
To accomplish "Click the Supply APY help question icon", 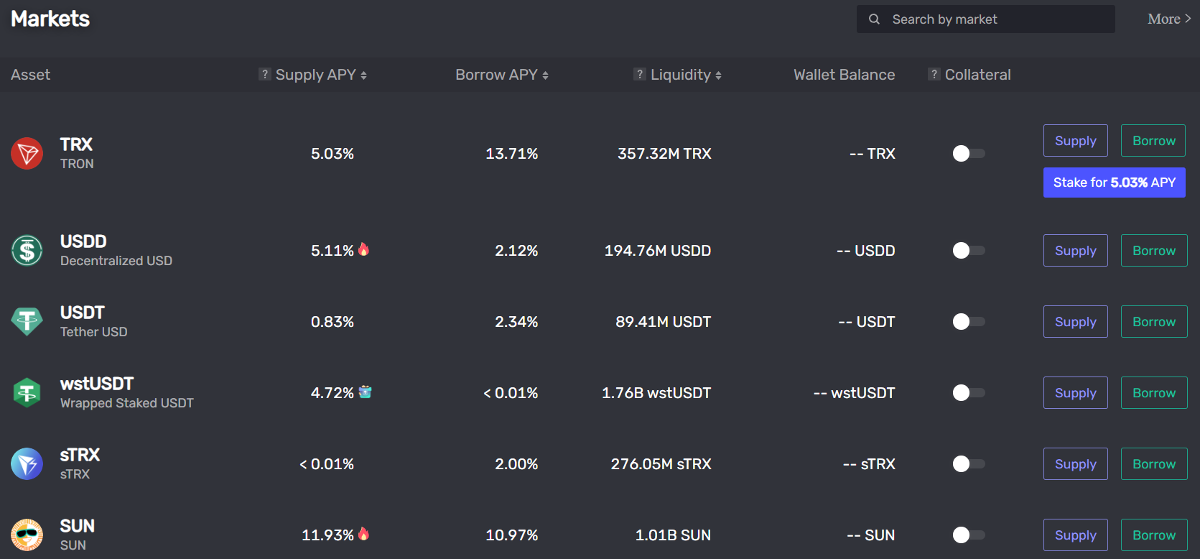I will [265, 74].
